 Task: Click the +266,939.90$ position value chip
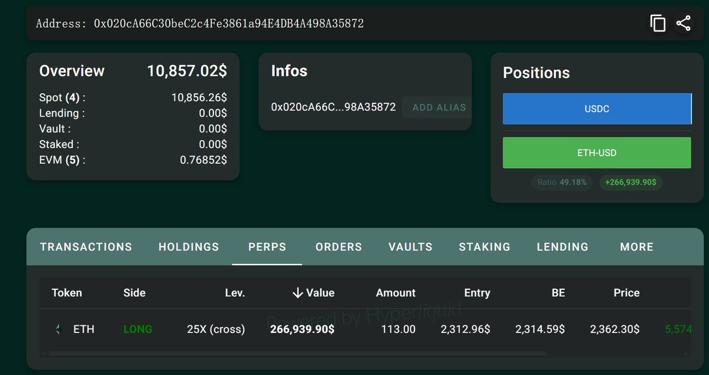click(x=631, y=182)
